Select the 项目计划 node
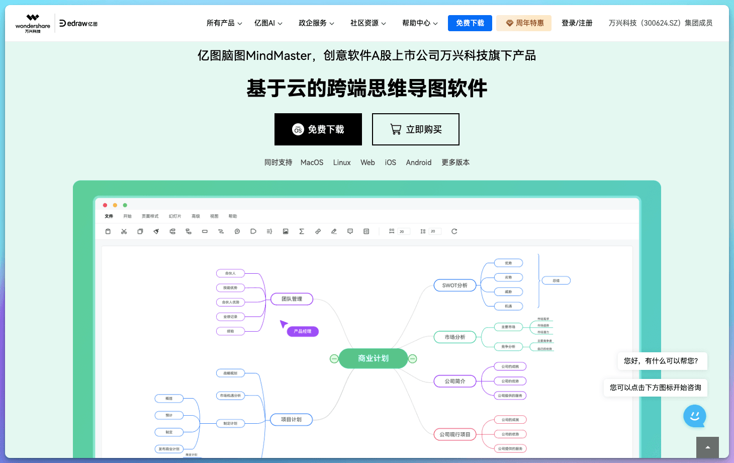Screen dimensions: 734x463 coord(291,420)
